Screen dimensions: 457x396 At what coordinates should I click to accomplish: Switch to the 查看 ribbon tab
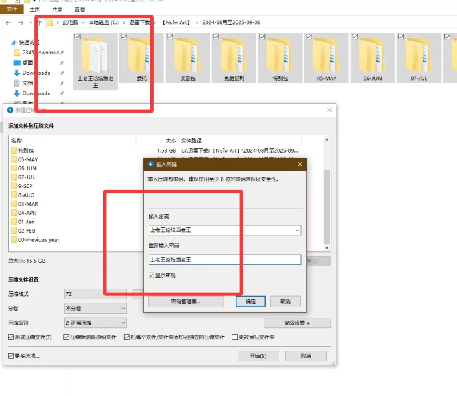79,10
